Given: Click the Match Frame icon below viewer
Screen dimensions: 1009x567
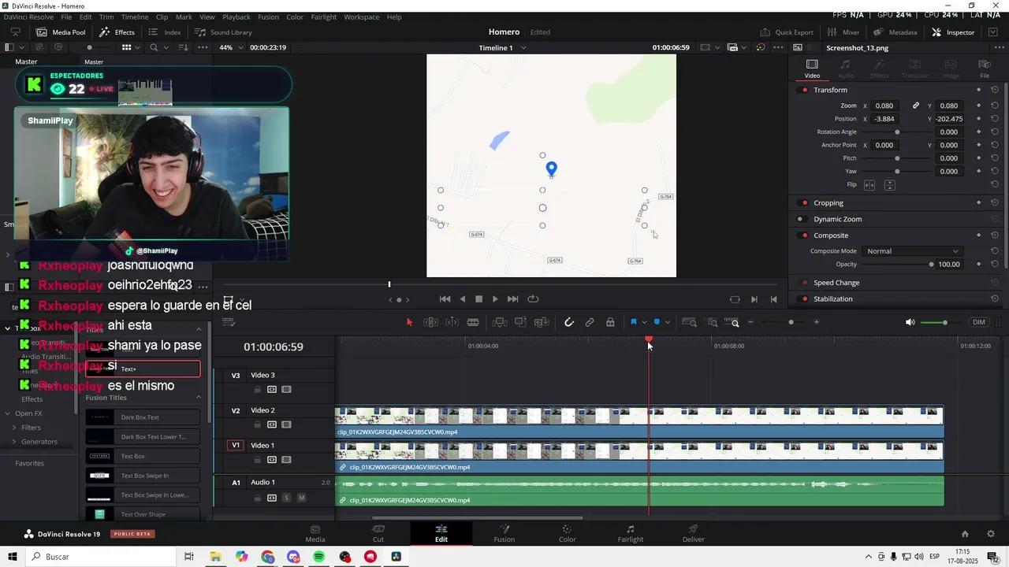Looking at the screenshot, I should click(x=735, y=299).
